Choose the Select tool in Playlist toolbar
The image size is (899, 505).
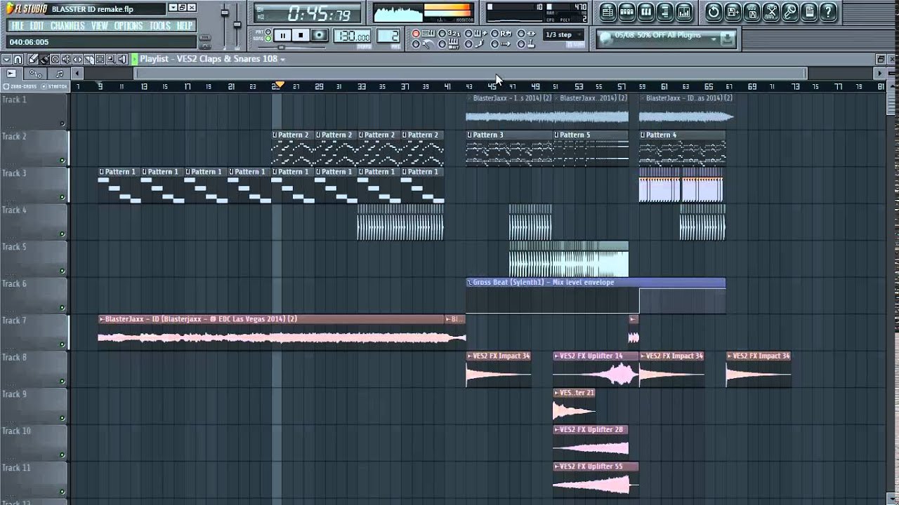[x=100, y=60]
